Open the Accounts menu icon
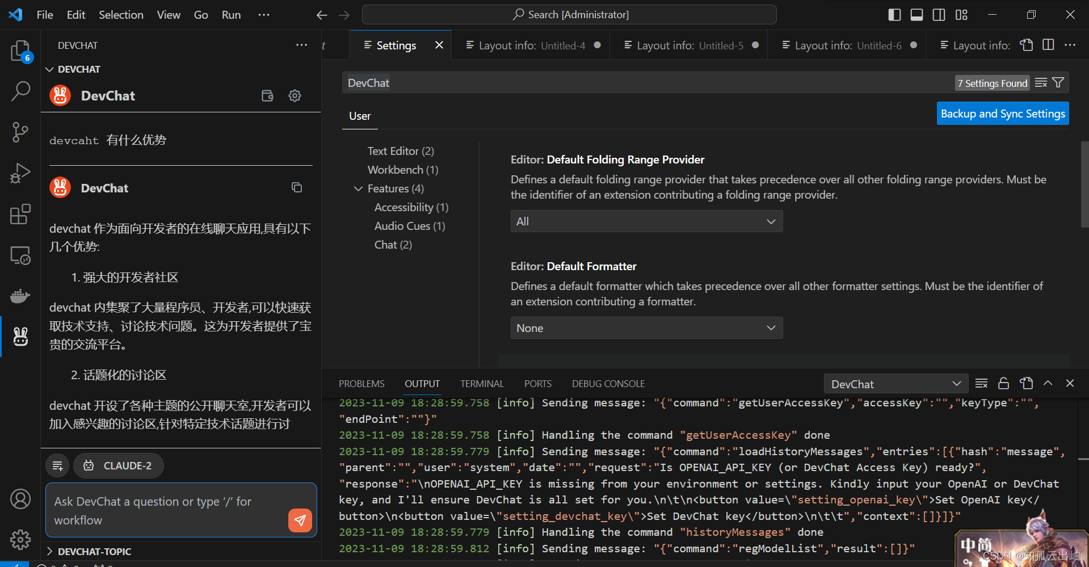The image size is (1089, 567). (20, 499)
